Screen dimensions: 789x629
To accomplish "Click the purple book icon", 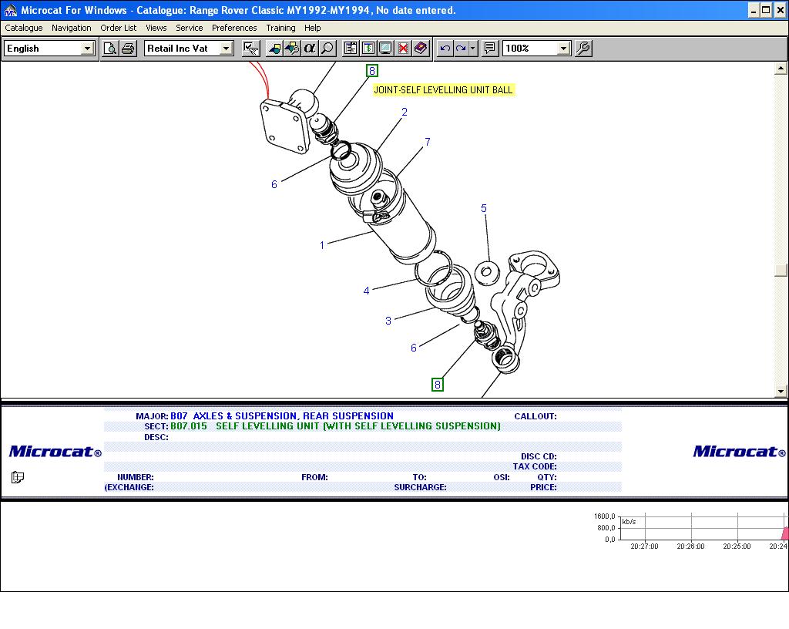I will tap(421, 49).
